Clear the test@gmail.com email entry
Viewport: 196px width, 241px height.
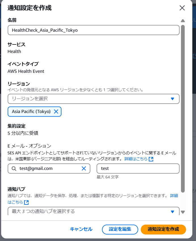point(84,169)
